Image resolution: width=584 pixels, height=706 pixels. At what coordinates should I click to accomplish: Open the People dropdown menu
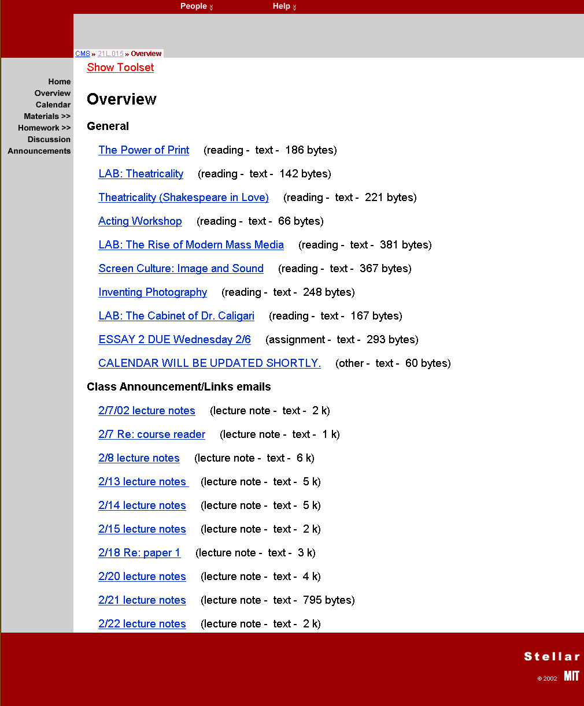click(196, 6)
